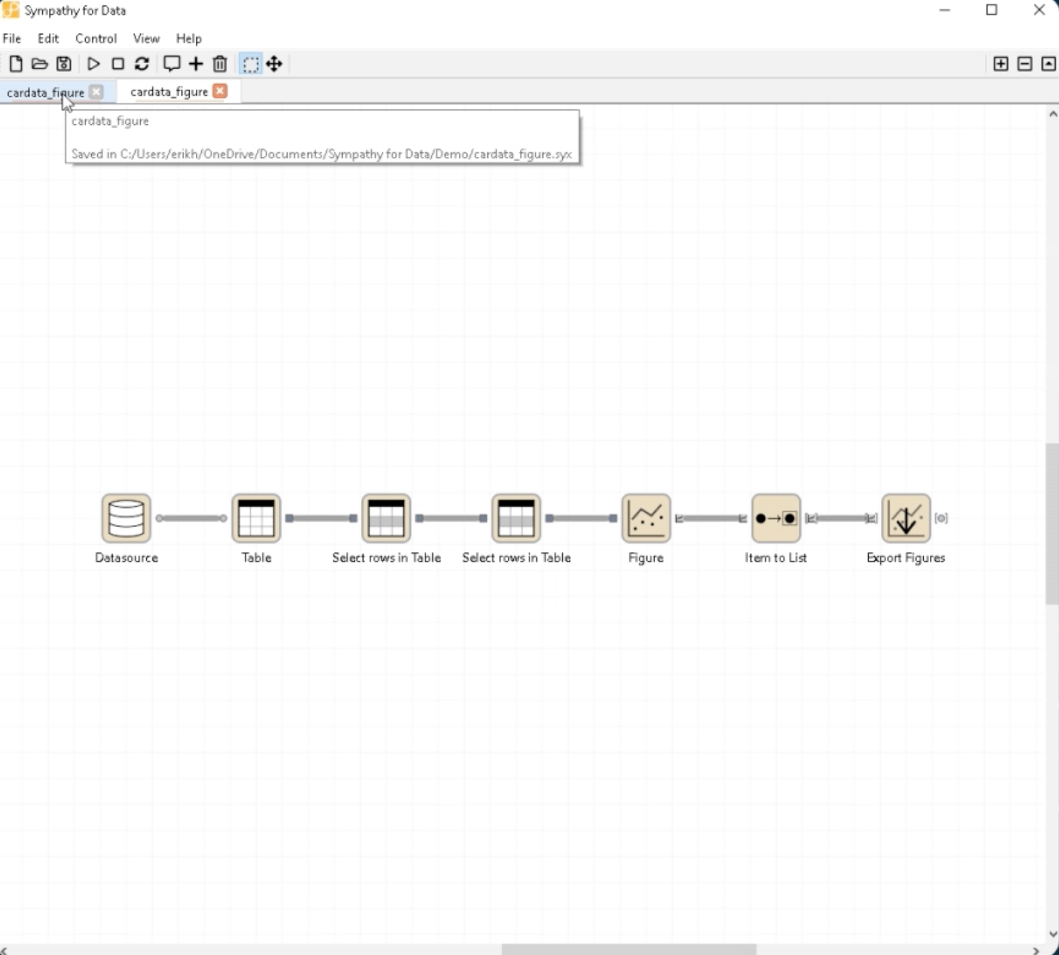Viewport: 1059px width, 955px height.
Task: Open the Help menu
Action: [189, 39]
